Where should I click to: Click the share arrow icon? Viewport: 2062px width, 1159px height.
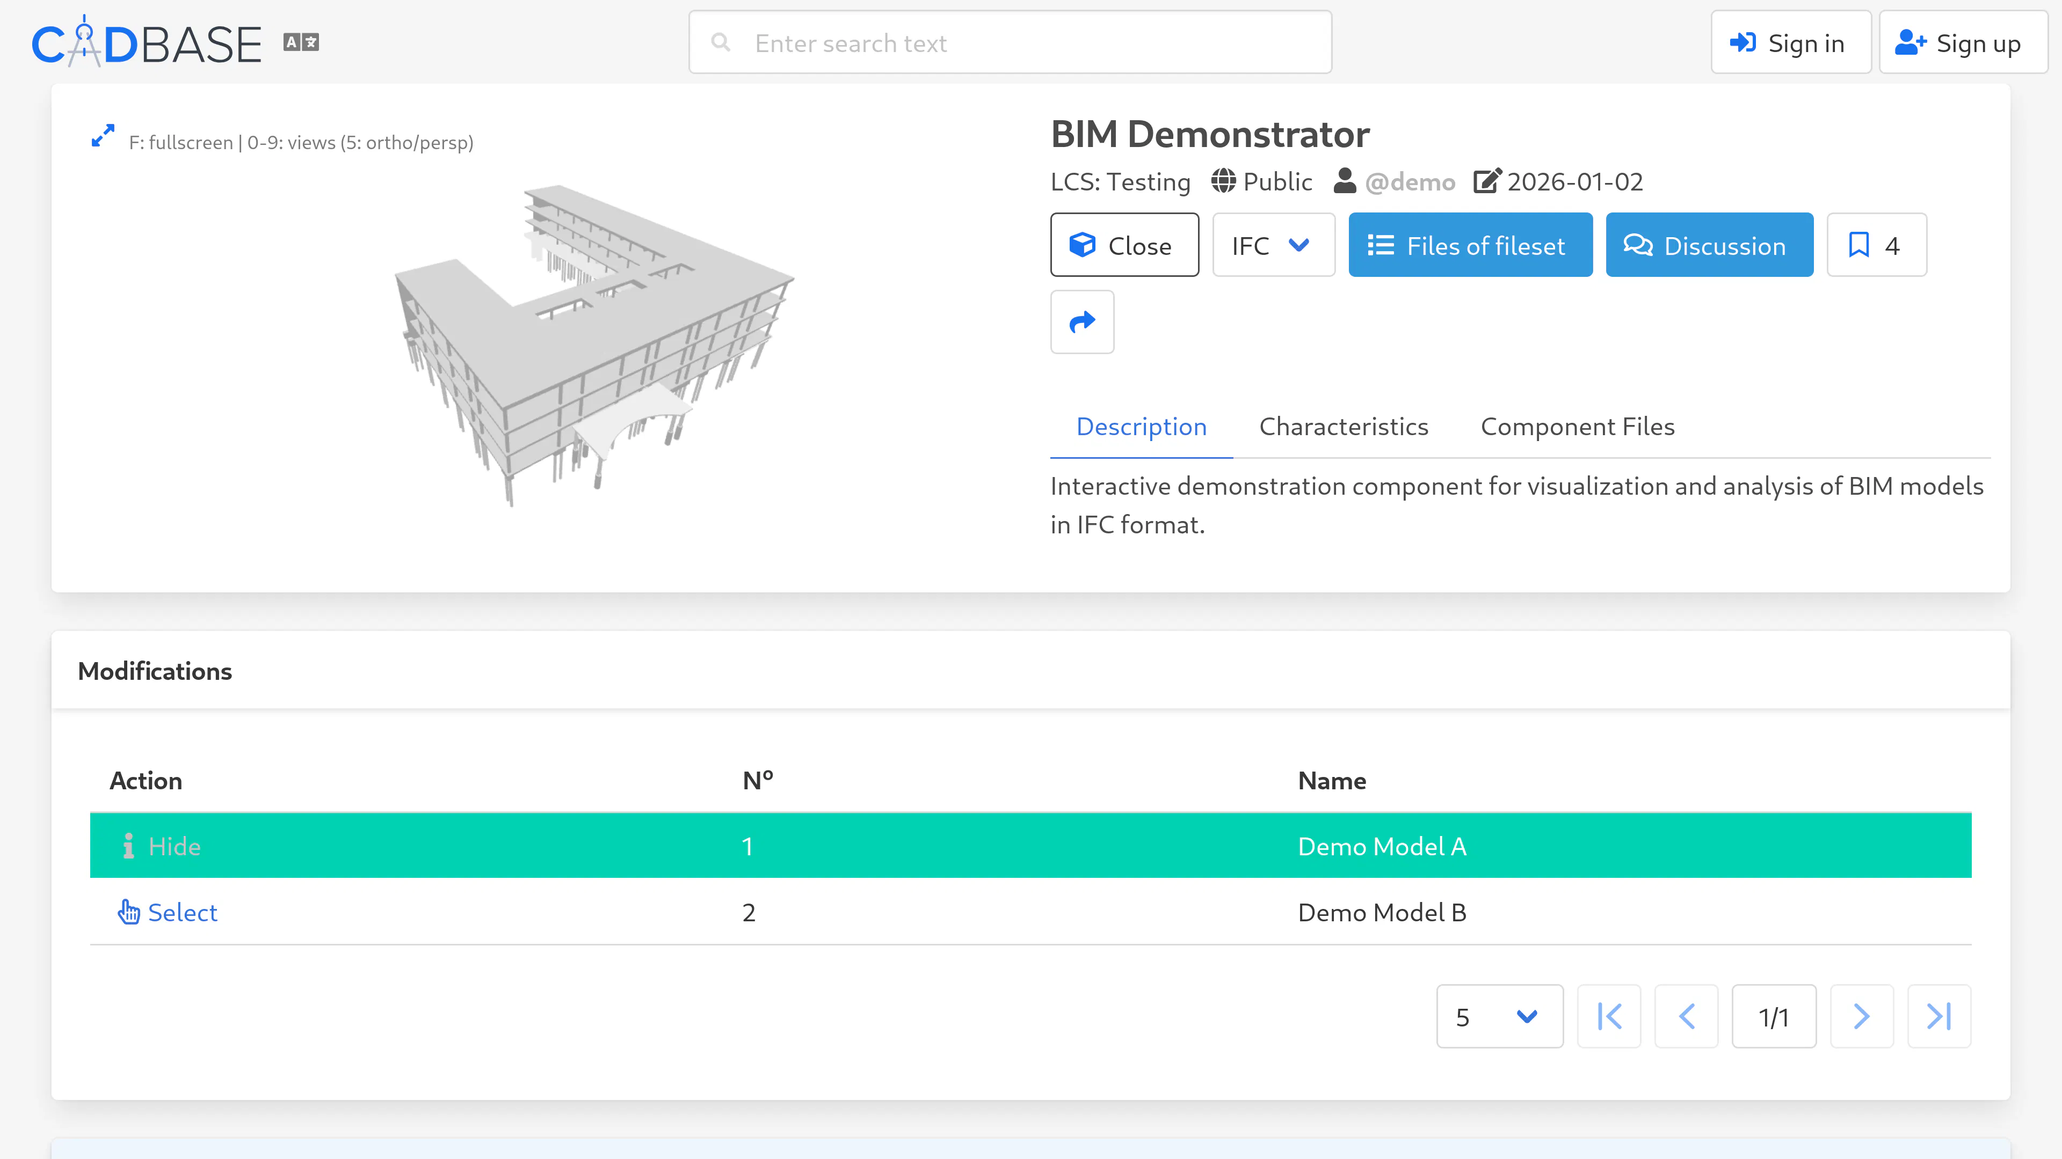coord(1082,321)
